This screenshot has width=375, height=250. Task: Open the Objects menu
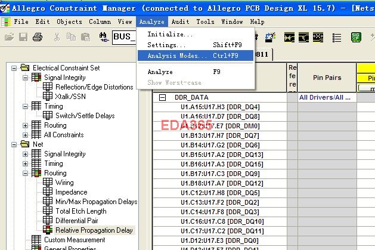(69, 21)
